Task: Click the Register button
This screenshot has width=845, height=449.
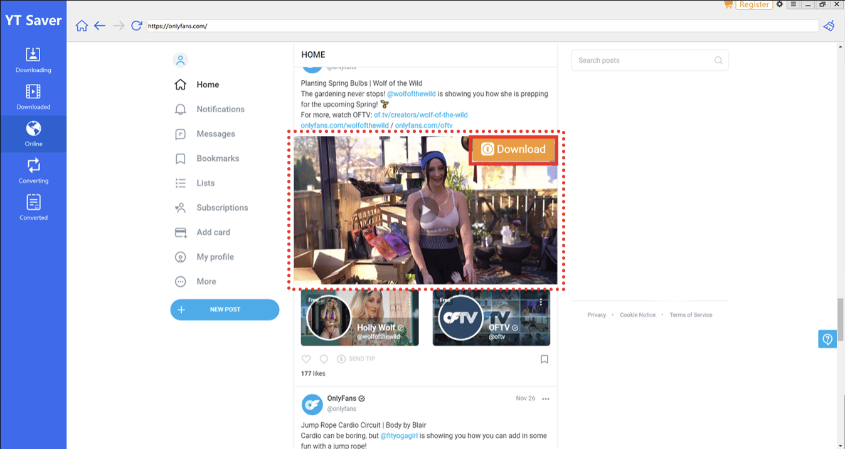Action: [754, 4]
